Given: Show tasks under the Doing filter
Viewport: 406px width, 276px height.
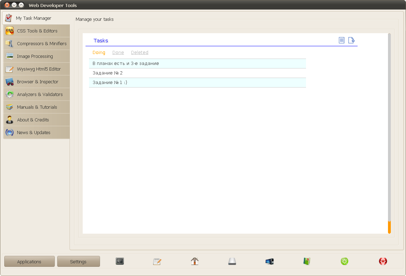Looking at the screenshot, I should pos(99,53).
